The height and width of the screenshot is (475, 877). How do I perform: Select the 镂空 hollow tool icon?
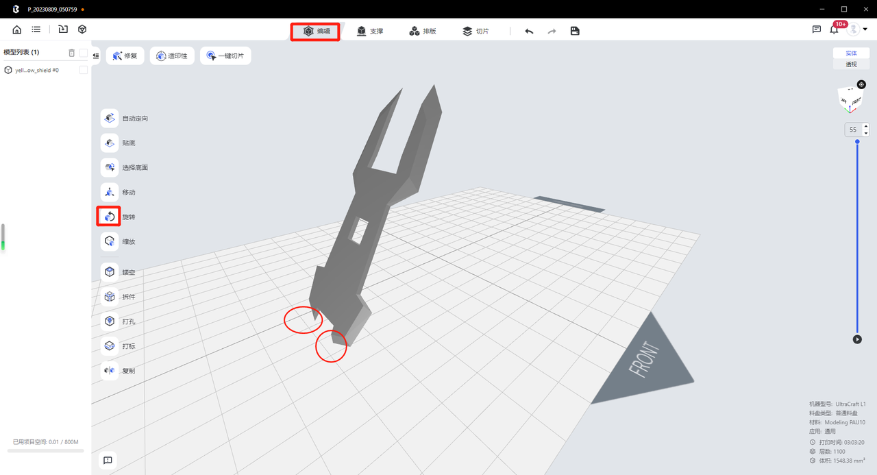click(x=110, y=272)
